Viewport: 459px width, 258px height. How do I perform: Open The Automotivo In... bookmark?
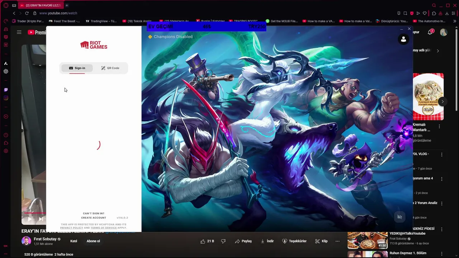coord(430,21)
